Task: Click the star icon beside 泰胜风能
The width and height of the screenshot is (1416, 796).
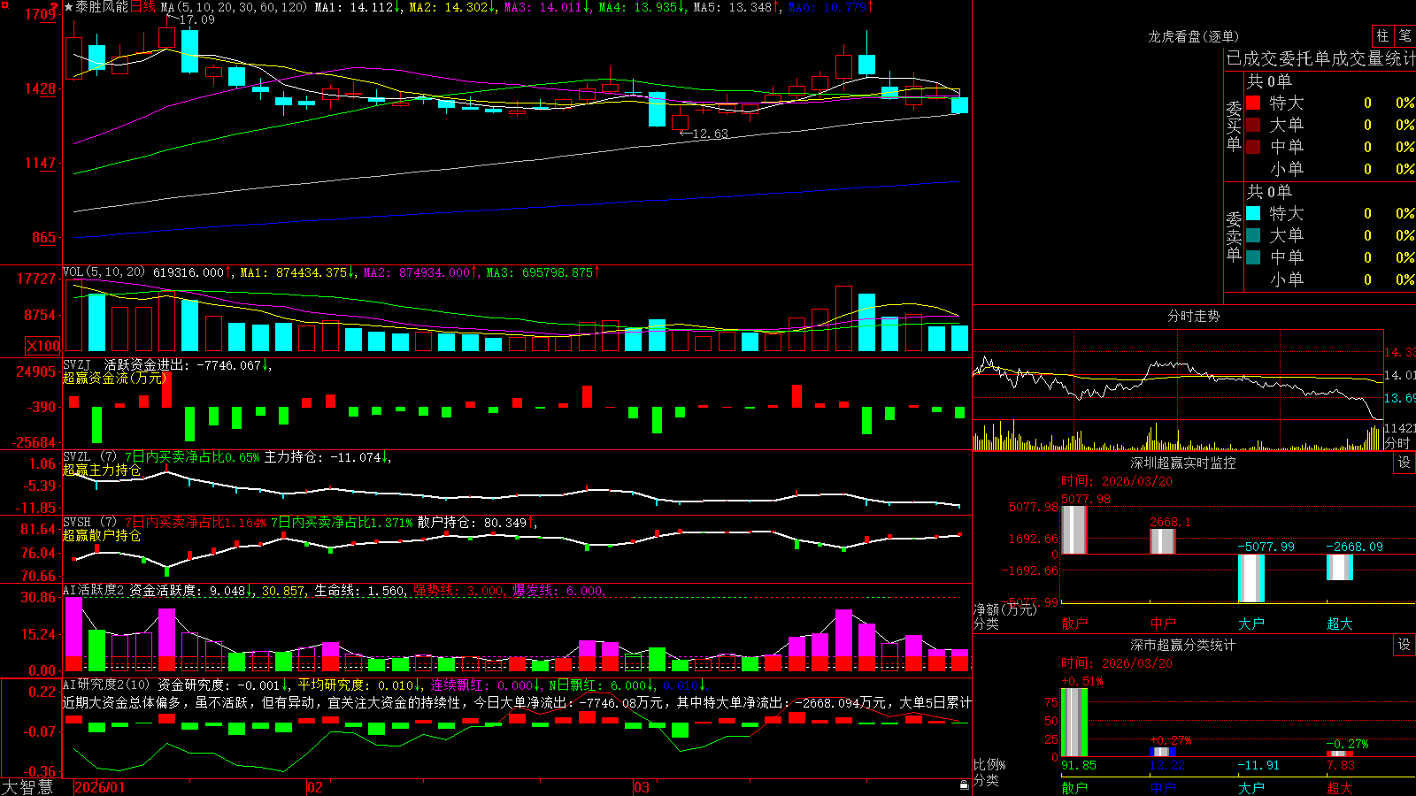Action: pos(68,7)
